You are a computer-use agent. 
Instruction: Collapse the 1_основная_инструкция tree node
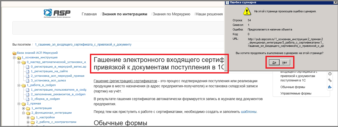14,58
